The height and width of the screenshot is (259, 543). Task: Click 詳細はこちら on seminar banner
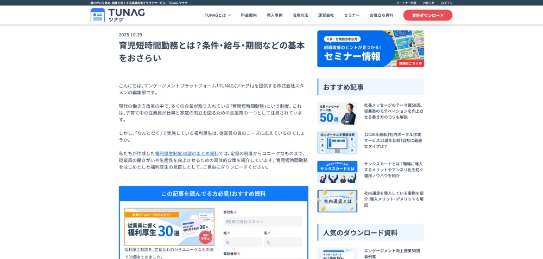tap(410, 63)
